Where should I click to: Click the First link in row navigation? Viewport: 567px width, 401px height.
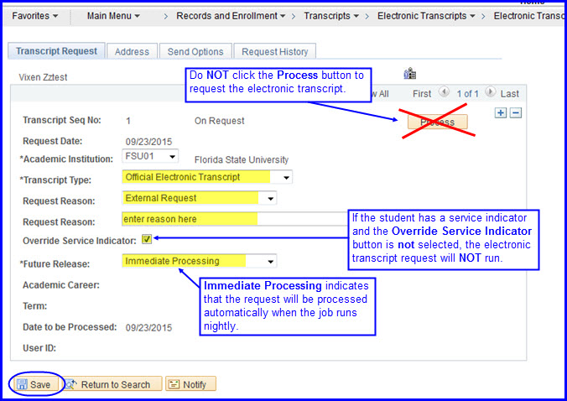[422, 94]
